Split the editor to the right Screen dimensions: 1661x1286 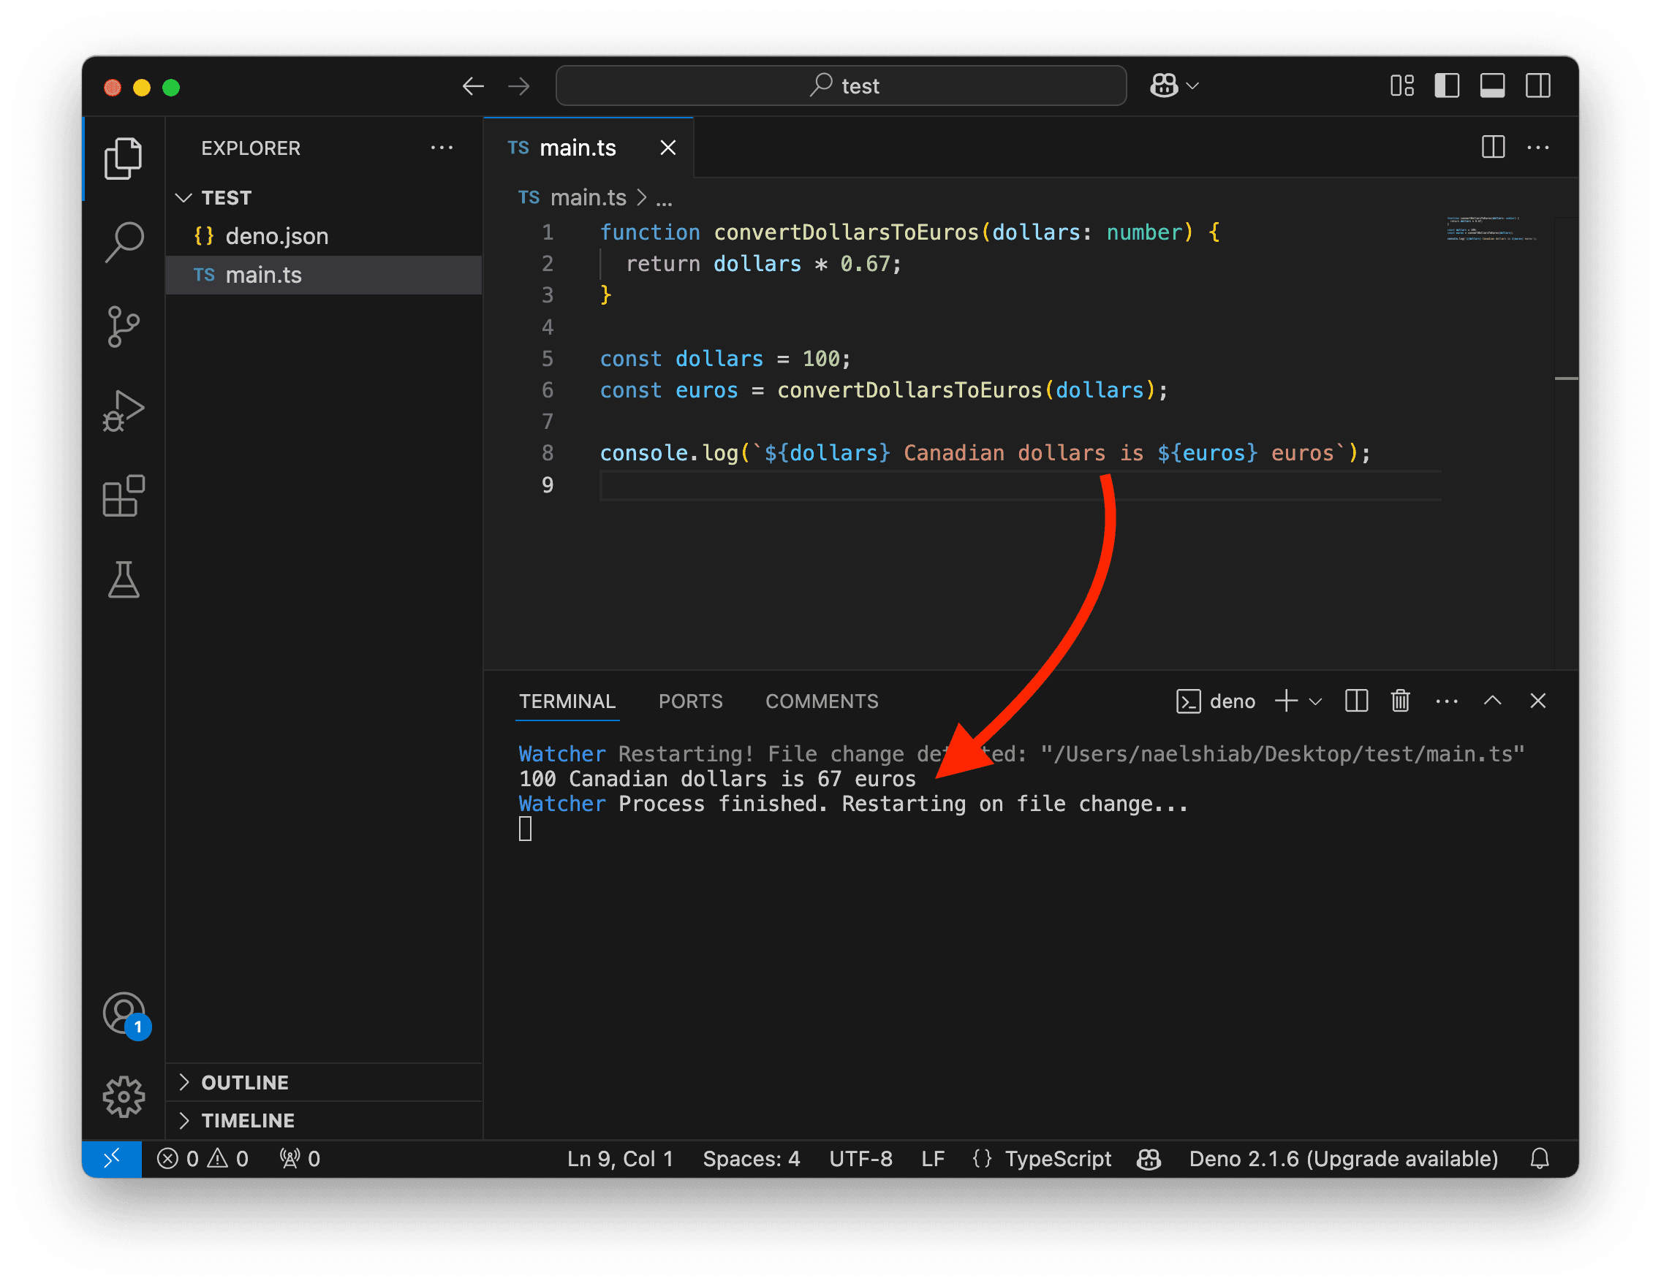1493,147
